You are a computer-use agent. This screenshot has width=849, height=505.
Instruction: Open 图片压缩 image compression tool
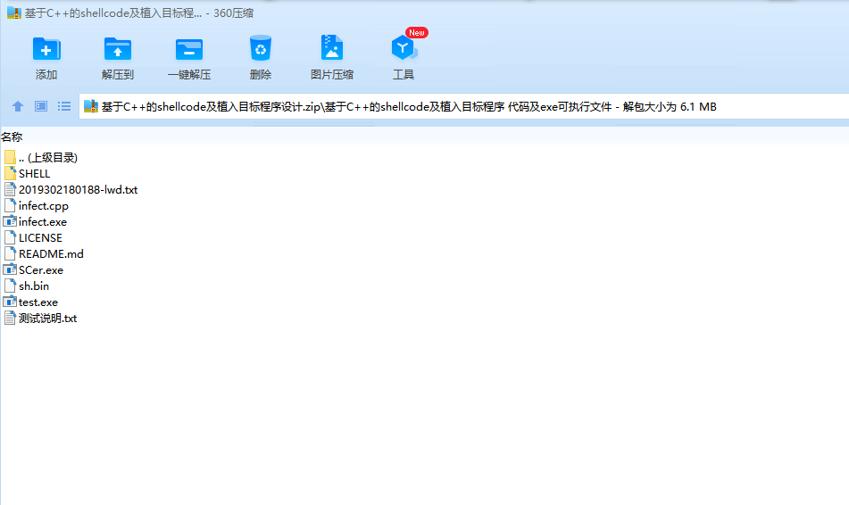tap(332, 58)
